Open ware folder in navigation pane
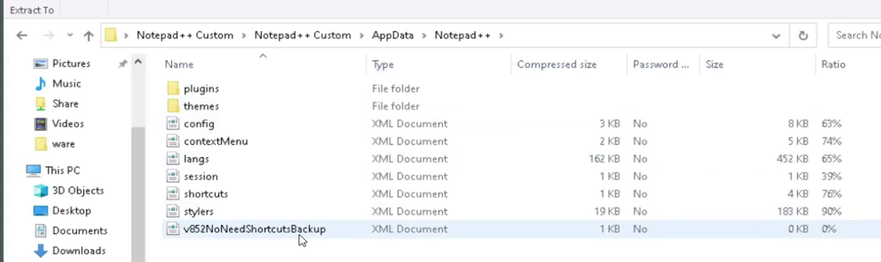Image resolution: width=881 pixels, height=262 pixels. click(64, 144)
